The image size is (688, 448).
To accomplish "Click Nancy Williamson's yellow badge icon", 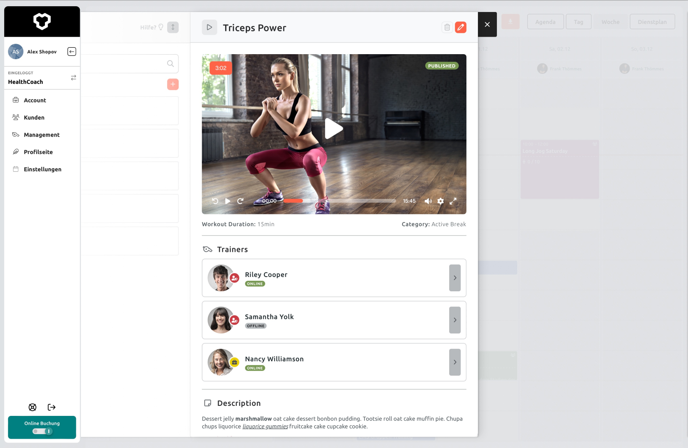I will pos(234,362).
